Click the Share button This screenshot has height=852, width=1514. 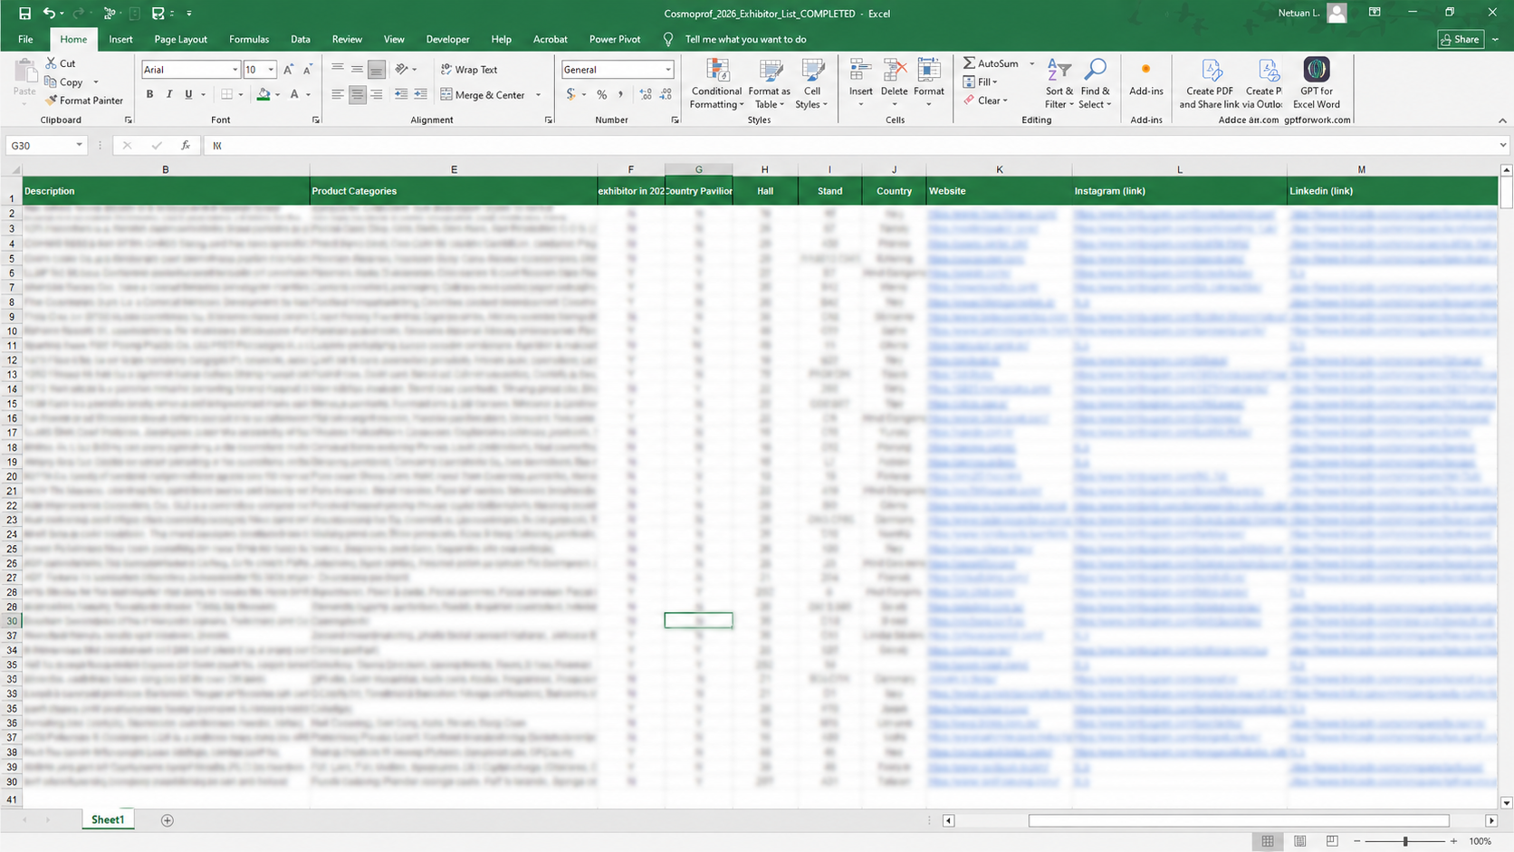[x=1460, y=39]
